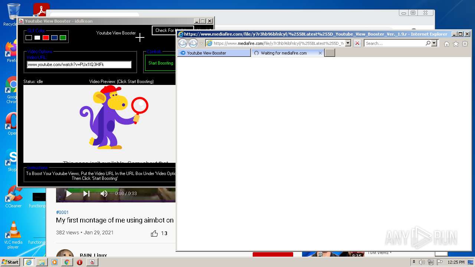
Task: Stop loading with the red X button
Action: 357,43
